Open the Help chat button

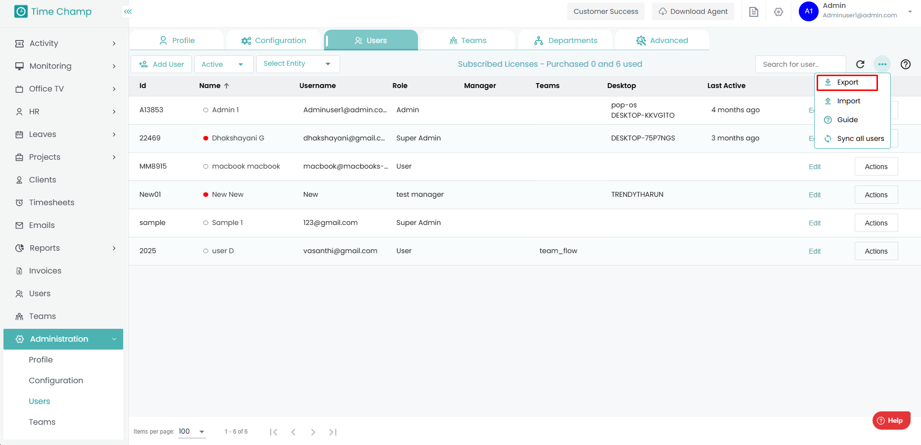891,421
